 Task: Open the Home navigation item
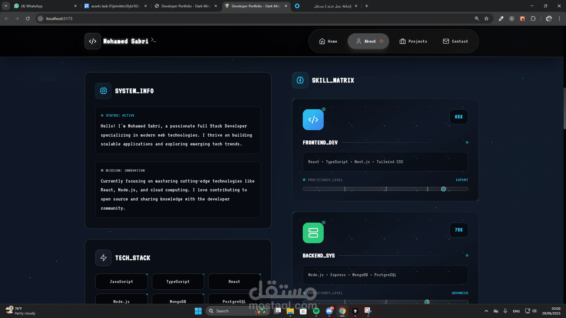coord(328,41)
